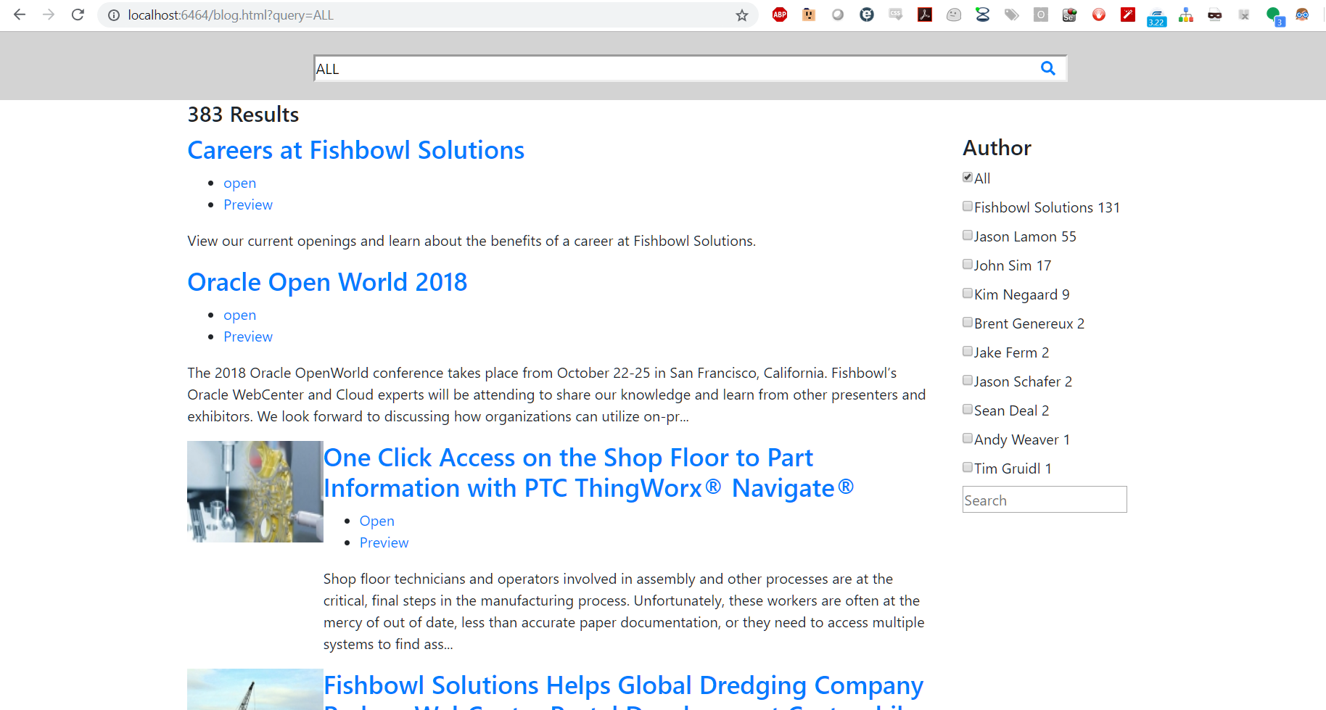This screenshot has width=1326, height=710.
Task: Click the browser back arrow
Action: 20,15
